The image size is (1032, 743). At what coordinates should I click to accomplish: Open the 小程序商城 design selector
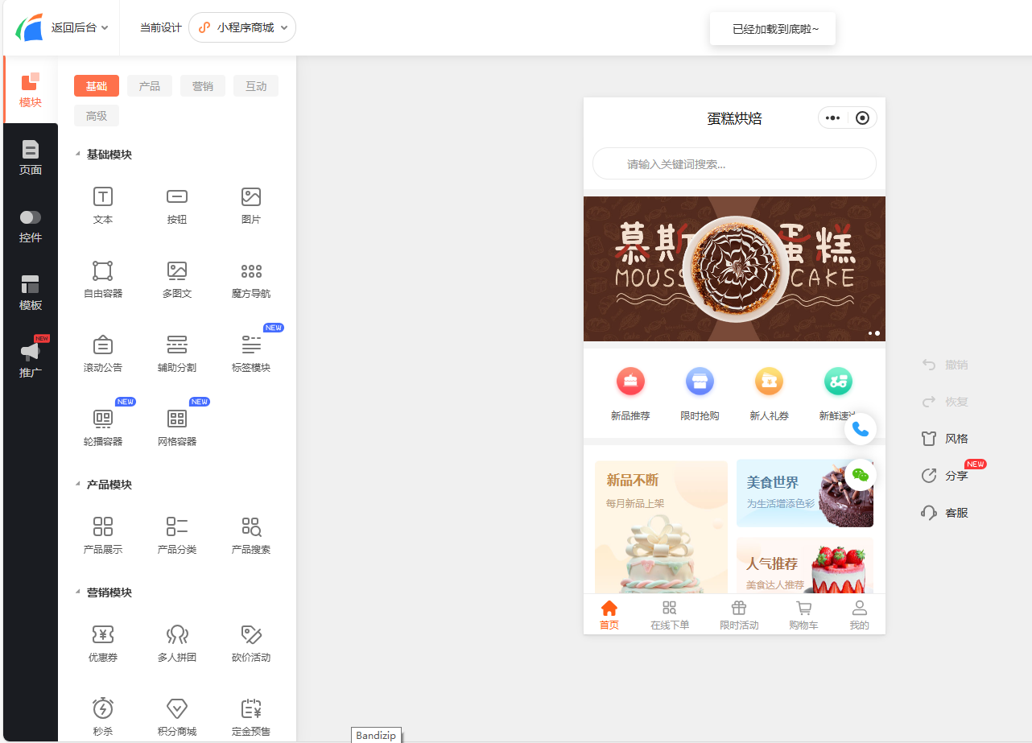(242, 27)
